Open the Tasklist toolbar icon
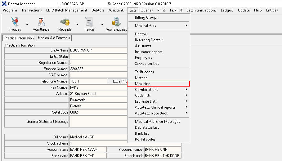The width and height of the screenshot is (282, 161). click(x=89, y=22)
